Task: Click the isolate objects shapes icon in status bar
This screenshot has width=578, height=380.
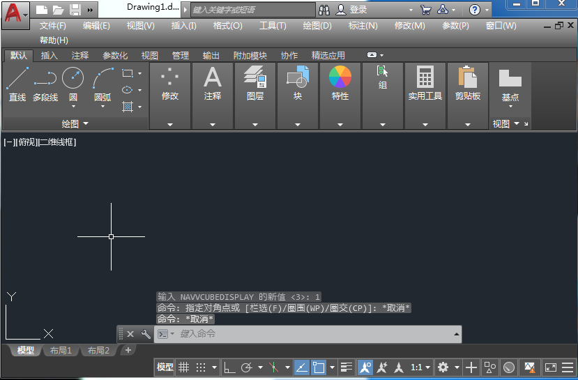Action: [x=490, y=367]
